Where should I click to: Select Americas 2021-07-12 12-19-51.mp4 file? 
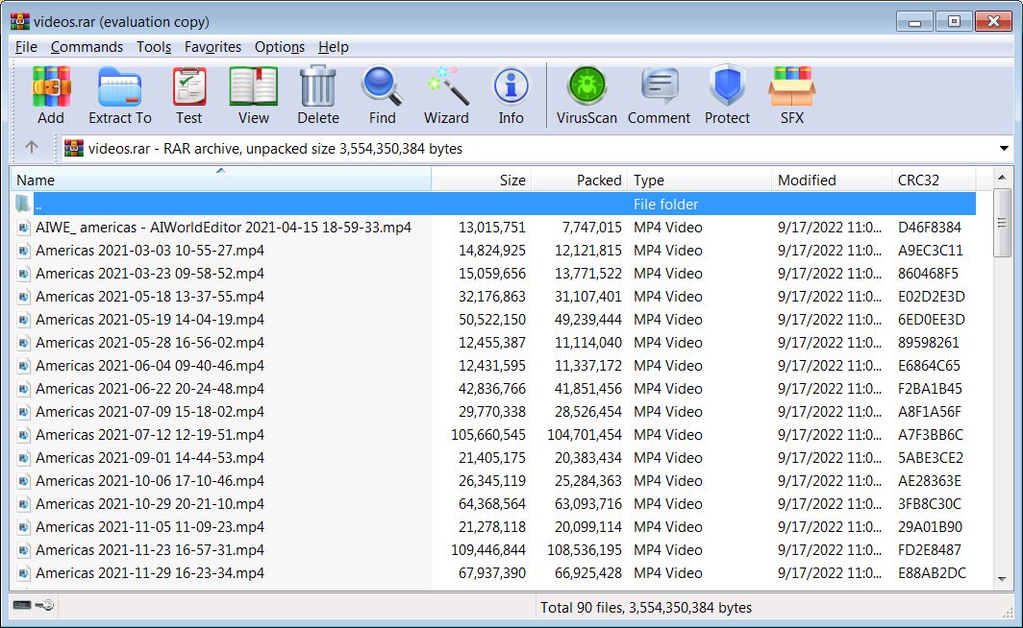tap(150, 435)
